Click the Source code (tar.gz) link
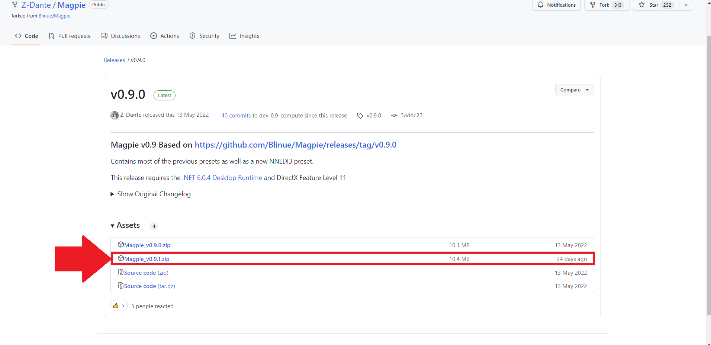 pos(149,286)
